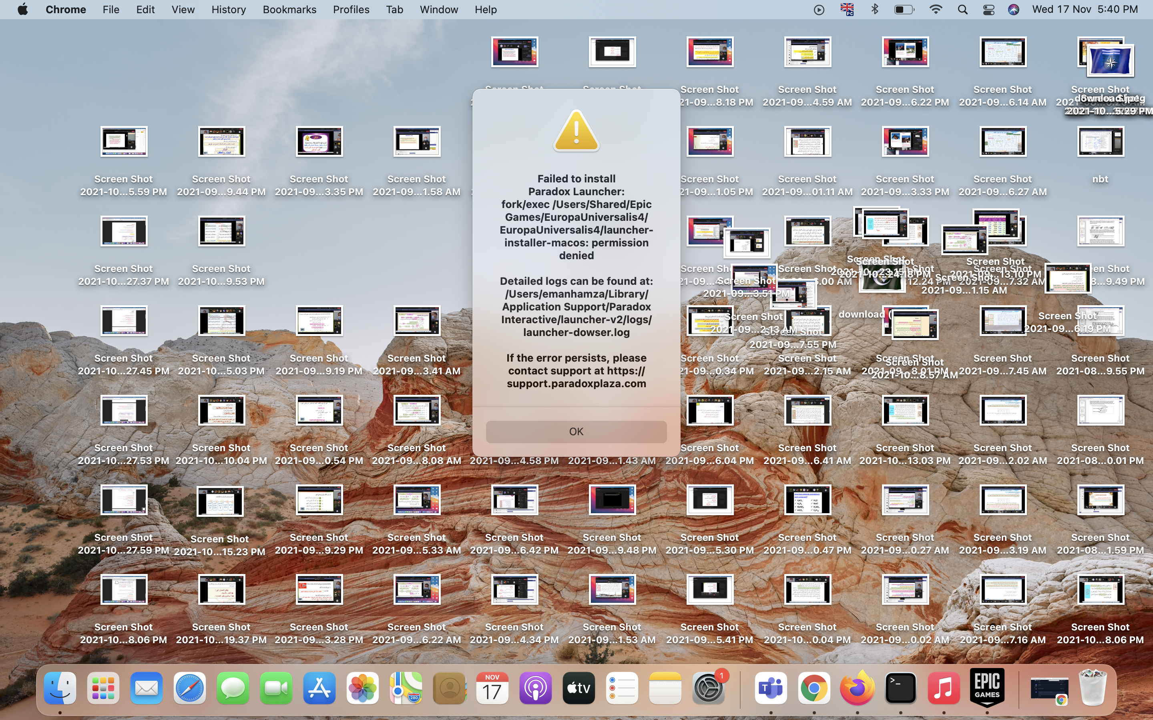Open the Wi-Fi status menu
Image resolution: width=1153 pixels, height=720 pixels.
coord(936,10)
